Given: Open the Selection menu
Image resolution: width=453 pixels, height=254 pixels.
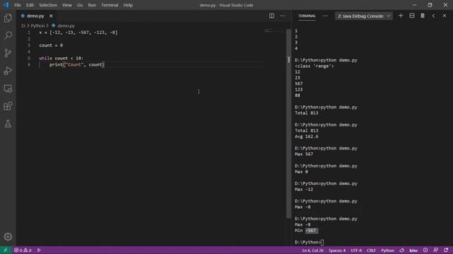Looking at the screenshot, I should 48,5.
